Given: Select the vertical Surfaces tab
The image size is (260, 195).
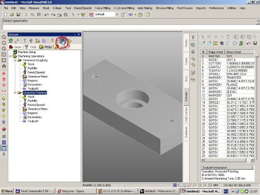Looking at the screenshot, I should coord(186,132).
